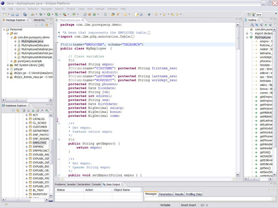The image size is (278, 208).
Task: Click the New wizard toolbar icon
Action: [x=5, y=15]
